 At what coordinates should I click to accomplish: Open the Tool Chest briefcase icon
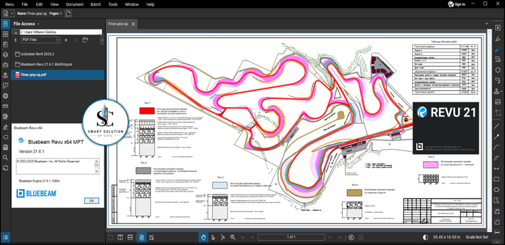click(5, 65)
